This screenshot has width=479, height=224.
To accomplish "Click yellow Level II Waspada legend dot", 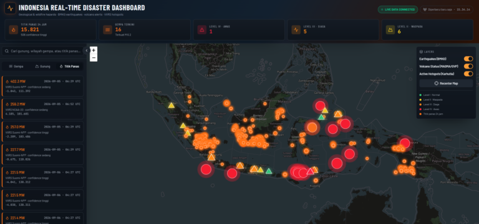I will pyautogui.click(x=421, y=100).
